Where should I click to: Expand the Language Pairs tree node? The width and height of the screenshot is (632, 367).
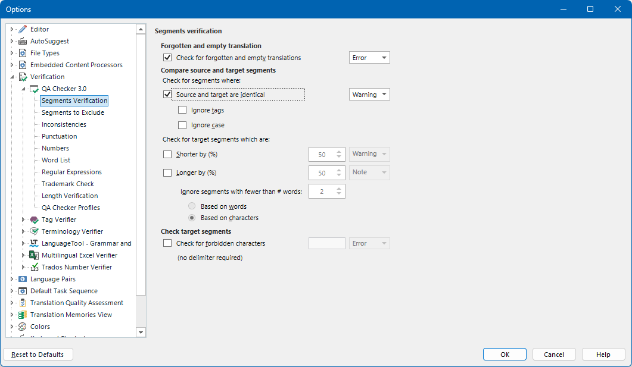click(11, 278)
